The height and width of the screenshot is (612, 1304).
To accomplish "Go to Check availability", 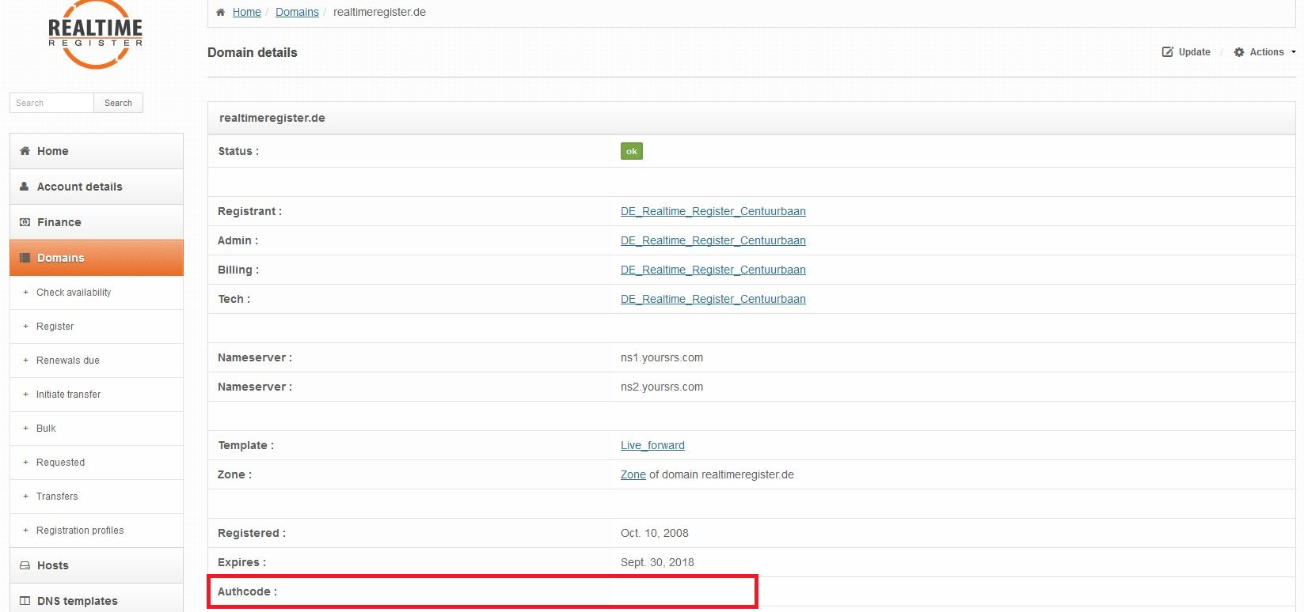I will coord(74,293).
